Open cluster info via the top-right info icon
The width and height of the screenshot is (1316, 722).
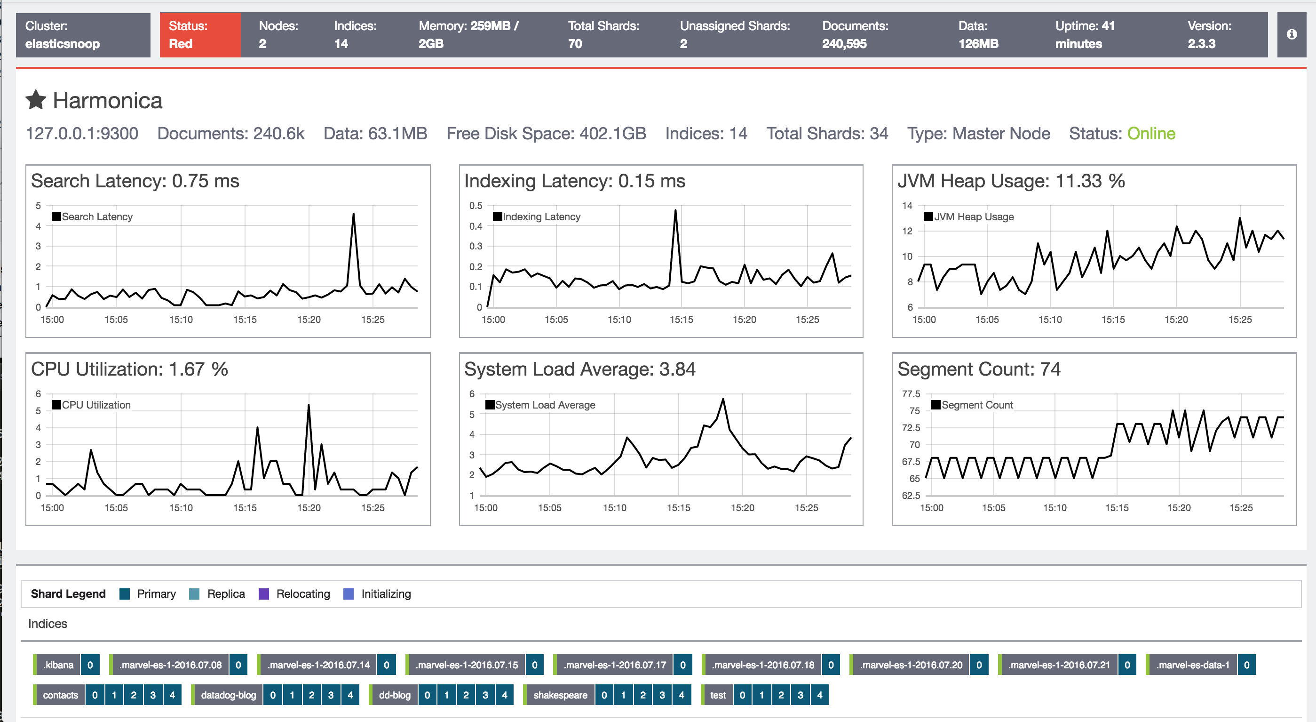(x=1292, y=34)
